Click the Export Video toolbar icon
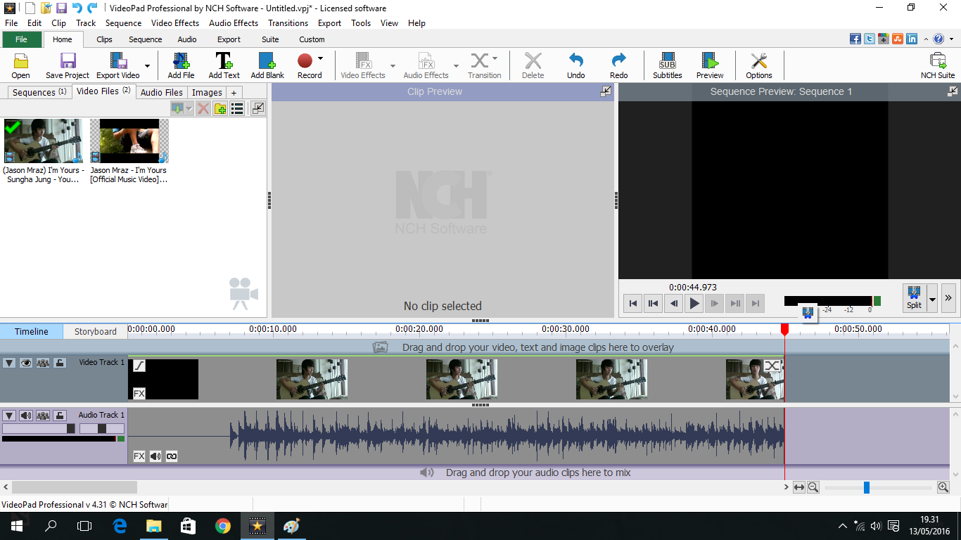961x540 pixels. (x=118, y=65)
